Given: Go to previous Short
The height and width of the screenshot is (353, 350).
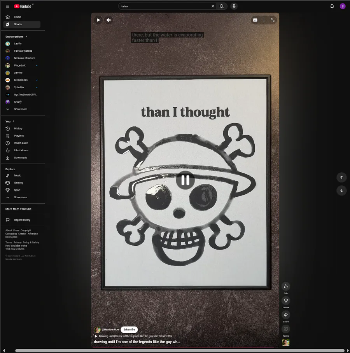Looking at the screenshot, I should tap(341, 177).
